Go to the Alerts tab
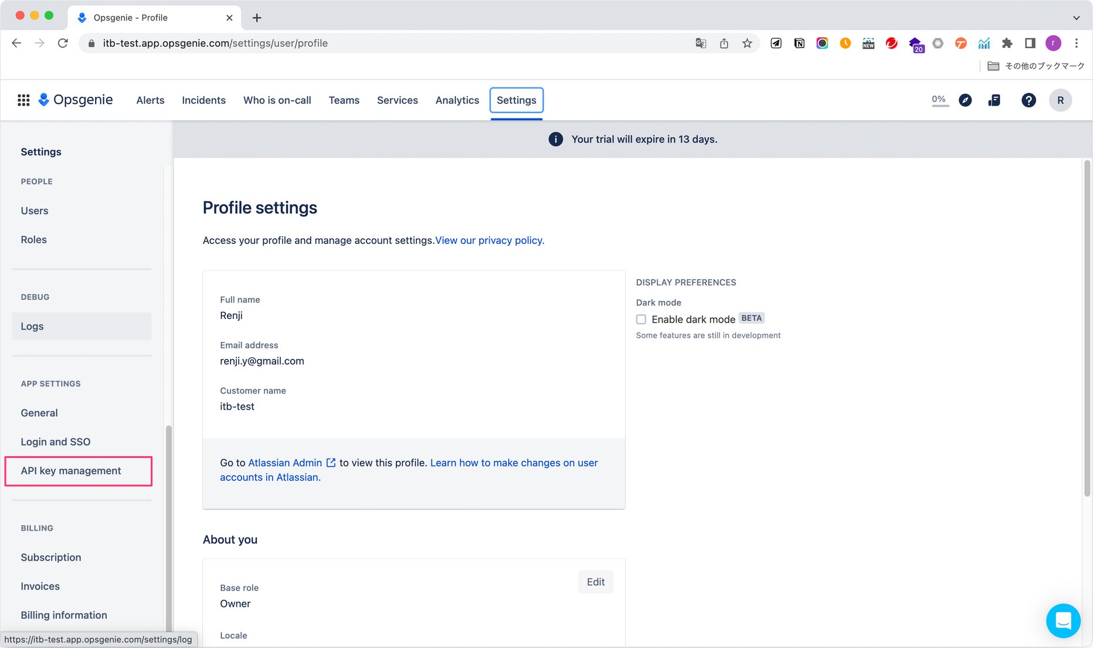 click(x=150, y=100)
